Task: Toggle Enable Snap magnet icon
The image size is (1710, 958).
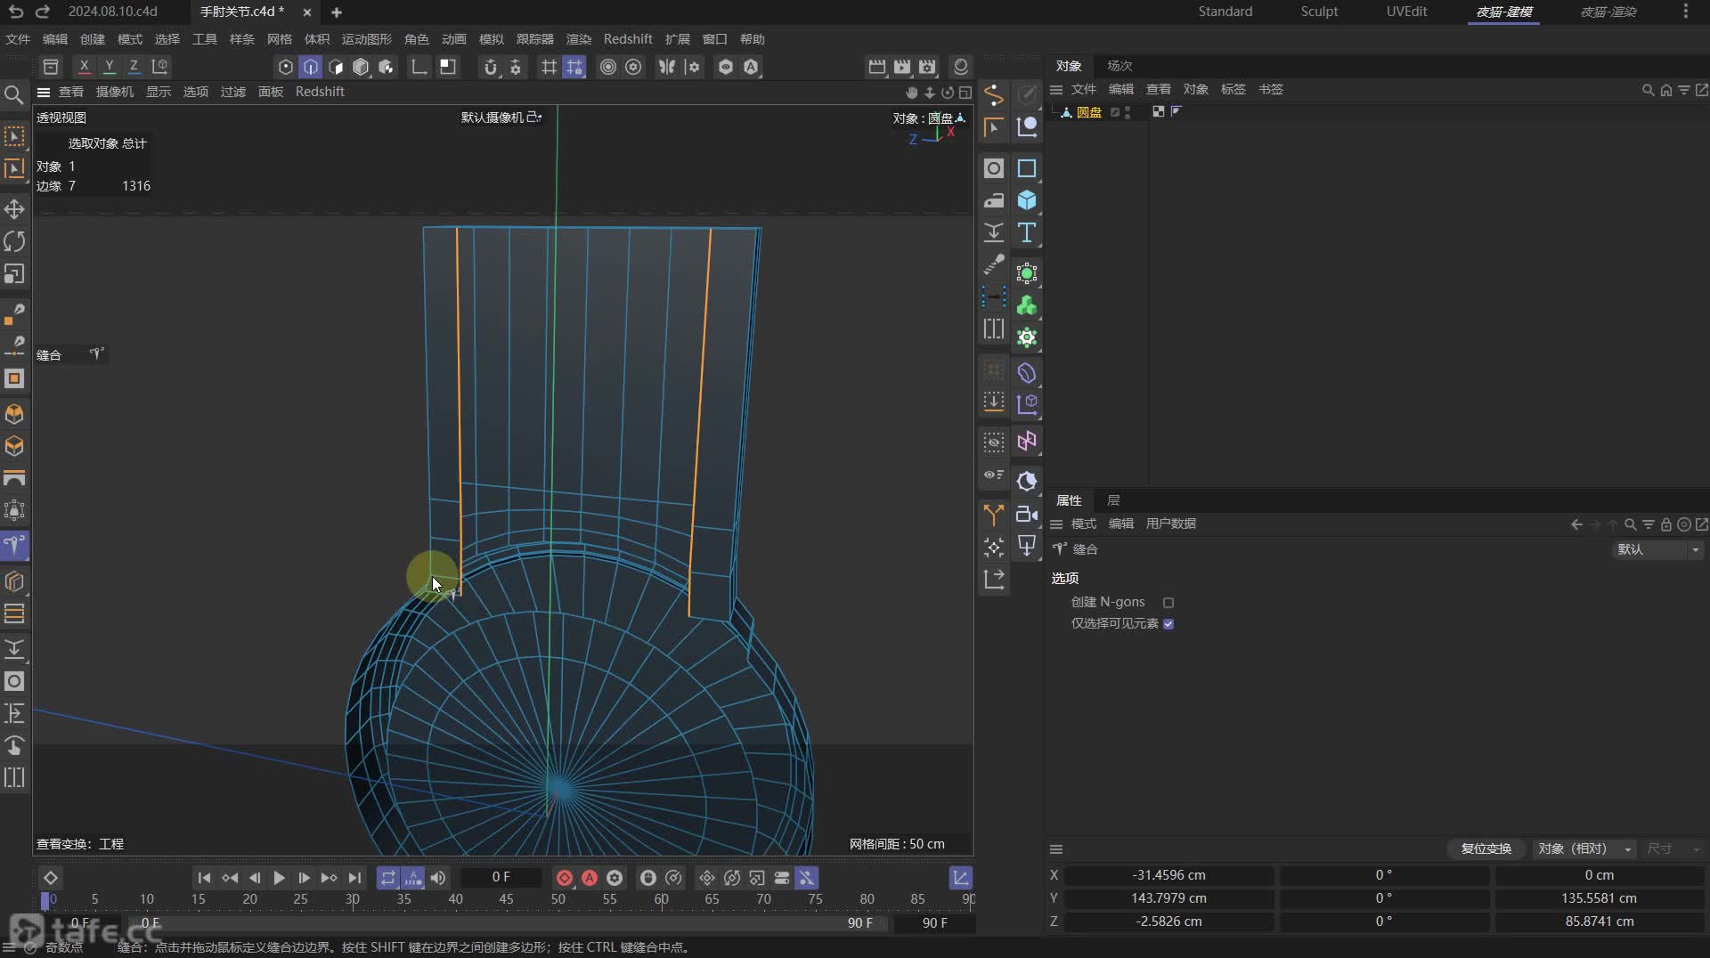Action: pyautogui.click(x=490, y=67)
